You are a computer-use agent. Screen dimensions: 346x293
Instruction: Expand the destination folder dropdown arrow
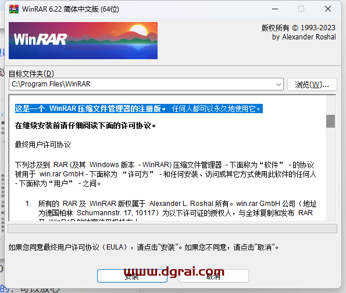click(279, 84)
